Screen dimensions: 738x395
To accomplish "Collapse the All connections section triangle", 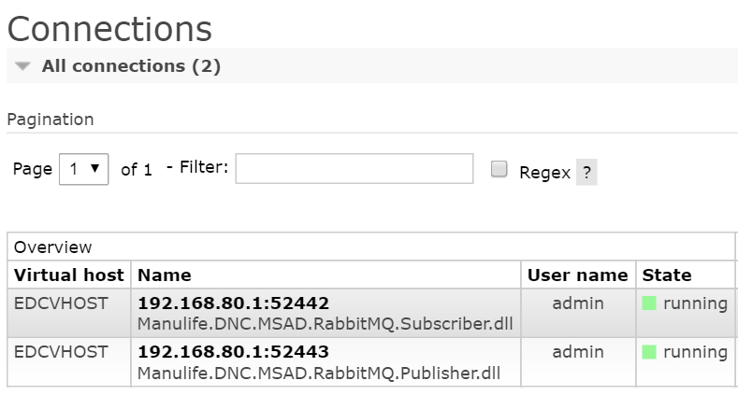I will coord(23,67).
